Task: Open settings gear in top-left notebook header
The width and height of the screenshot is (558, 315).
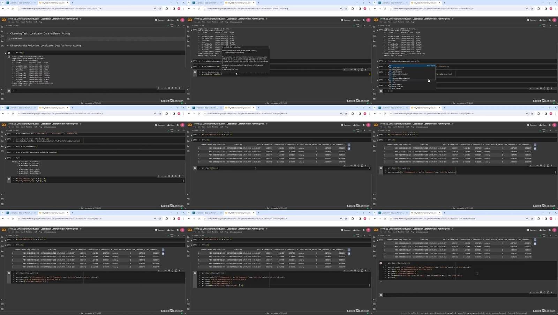Action: (x=178, y=20)
